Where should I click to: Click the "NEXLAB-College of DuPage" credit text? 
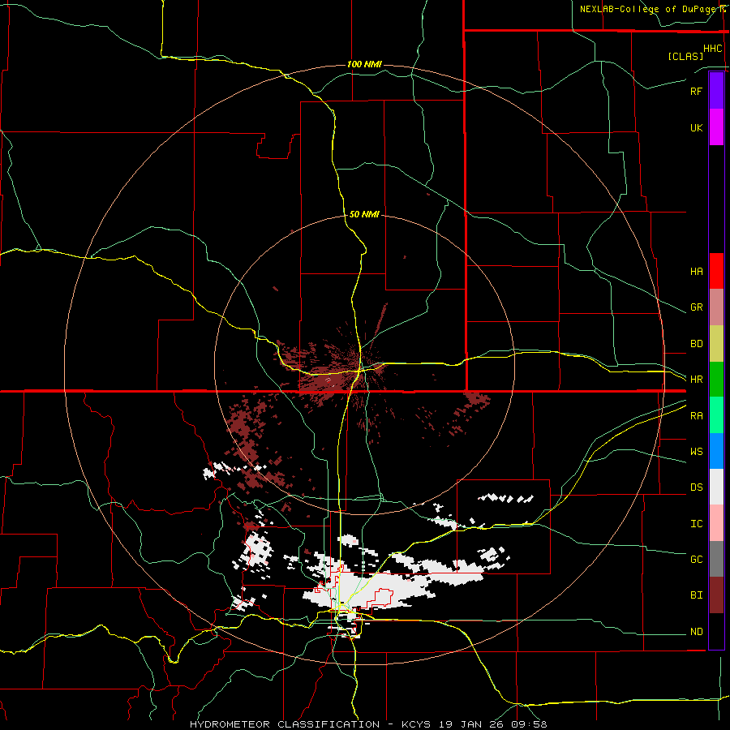pos(649,9)
